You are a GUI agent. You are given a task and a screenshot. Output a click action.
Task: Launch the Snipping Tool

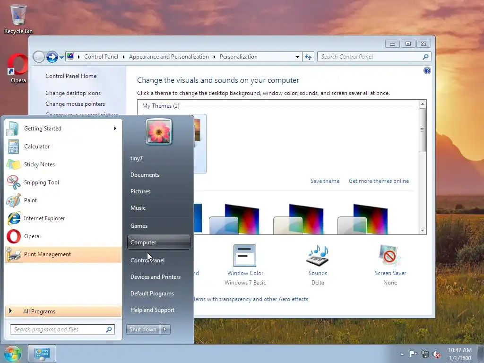63,182
